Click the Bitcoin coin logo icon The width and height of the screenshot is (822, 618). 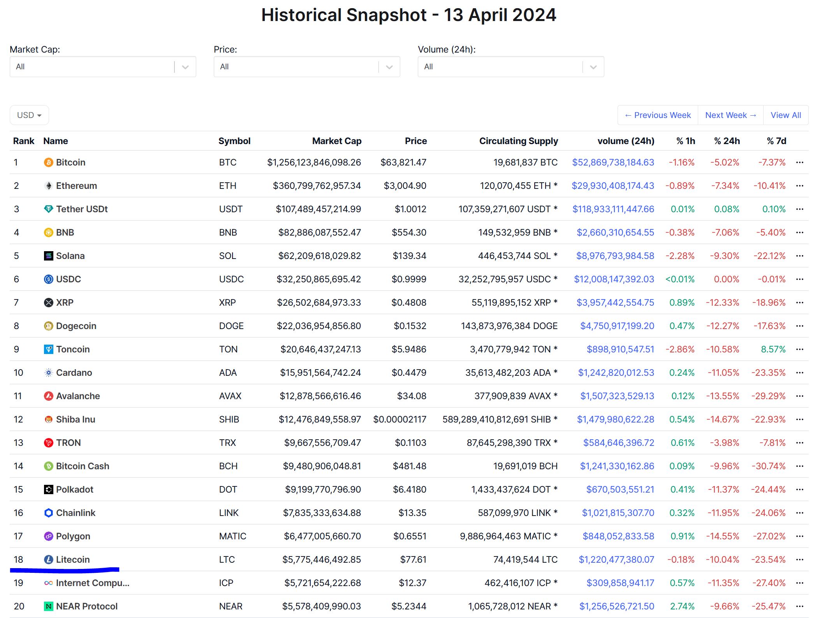pos(48,162)
